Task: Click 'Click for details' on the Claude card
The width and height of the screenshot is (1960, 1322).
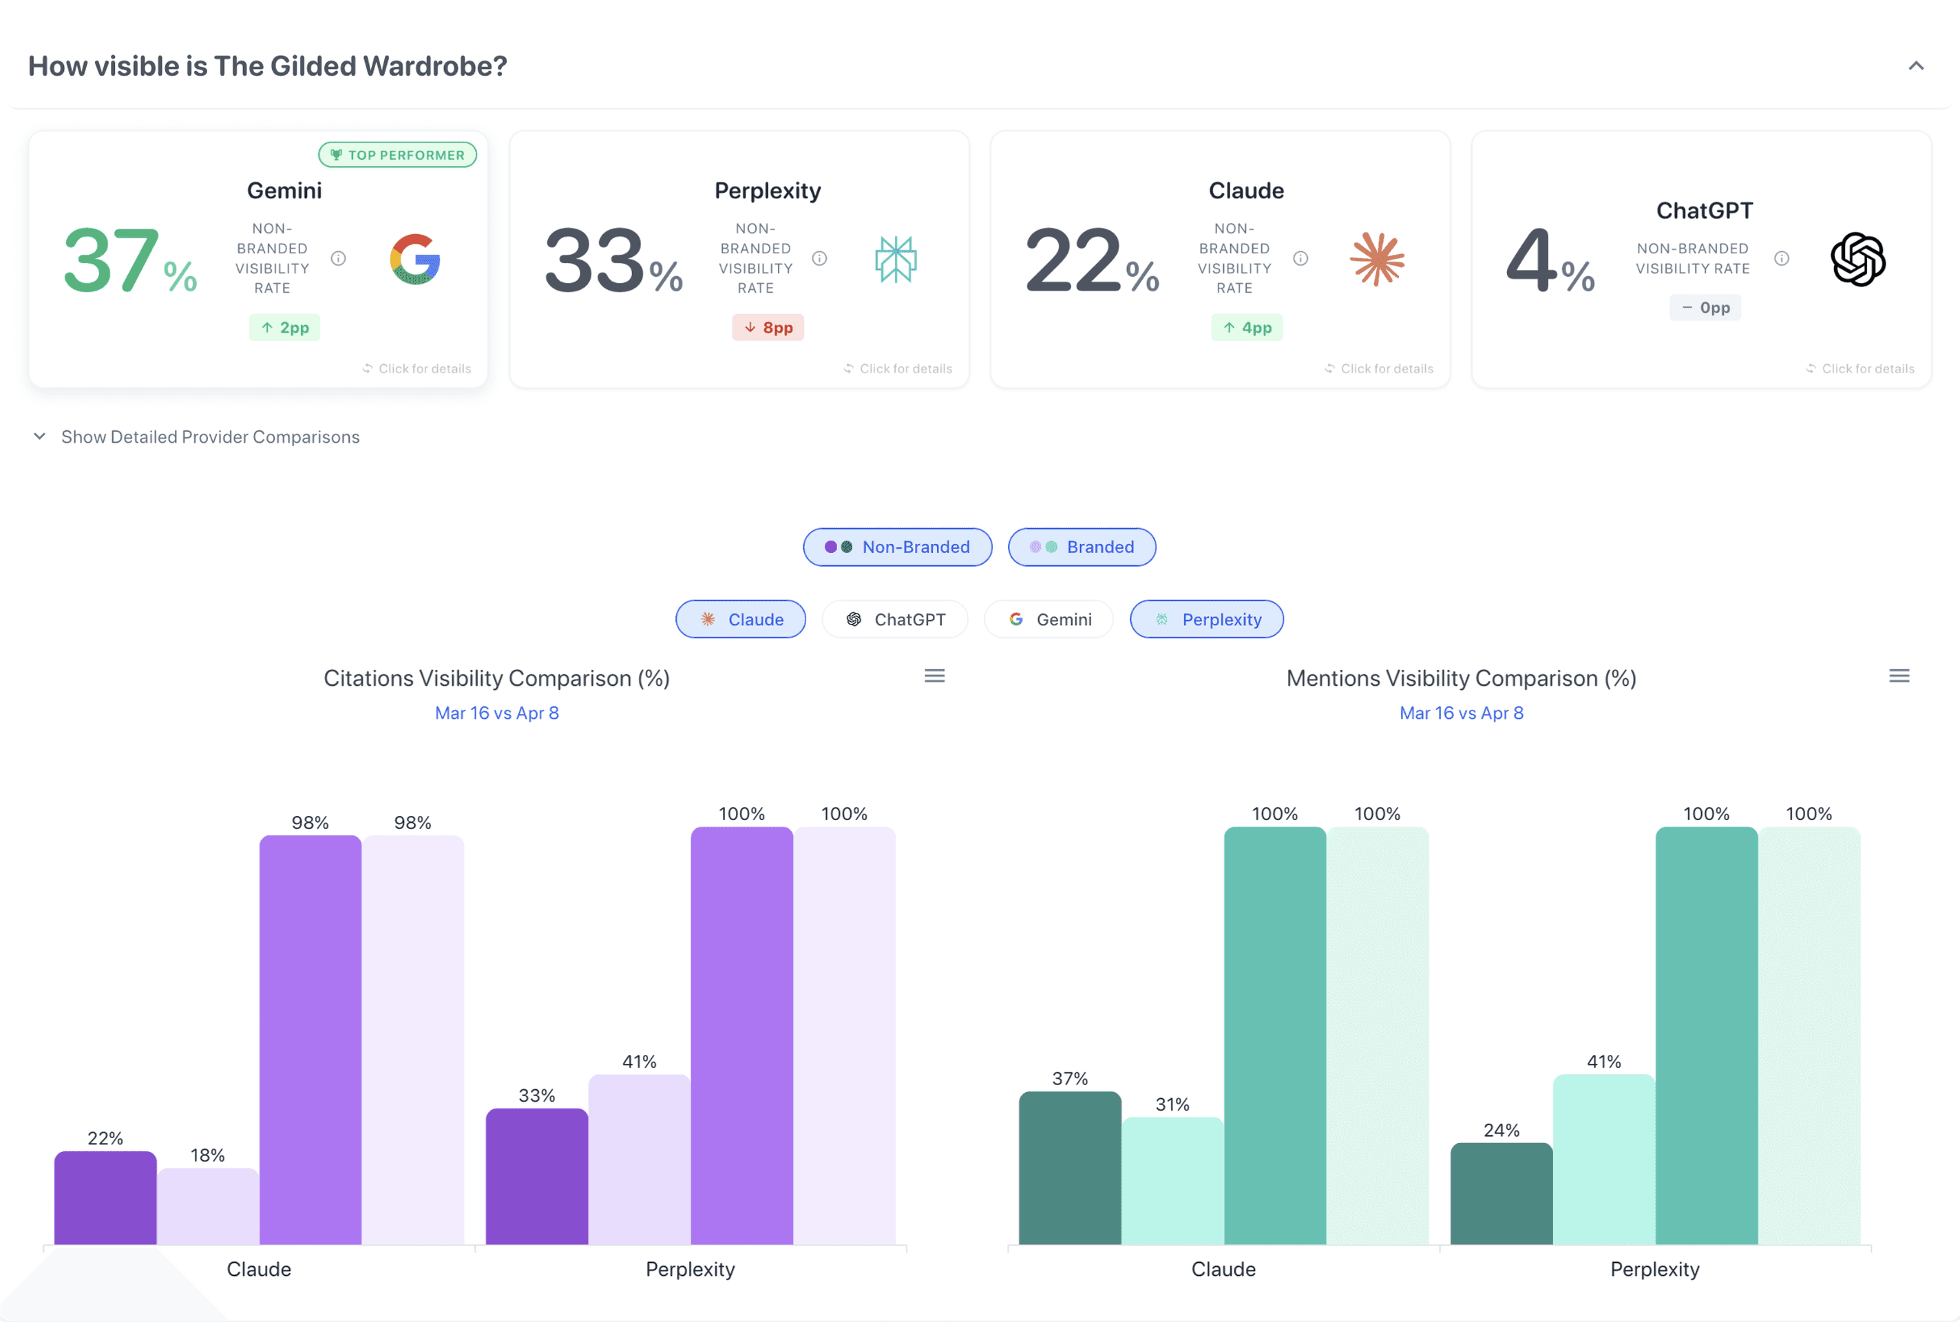Action: point(1378,368)
